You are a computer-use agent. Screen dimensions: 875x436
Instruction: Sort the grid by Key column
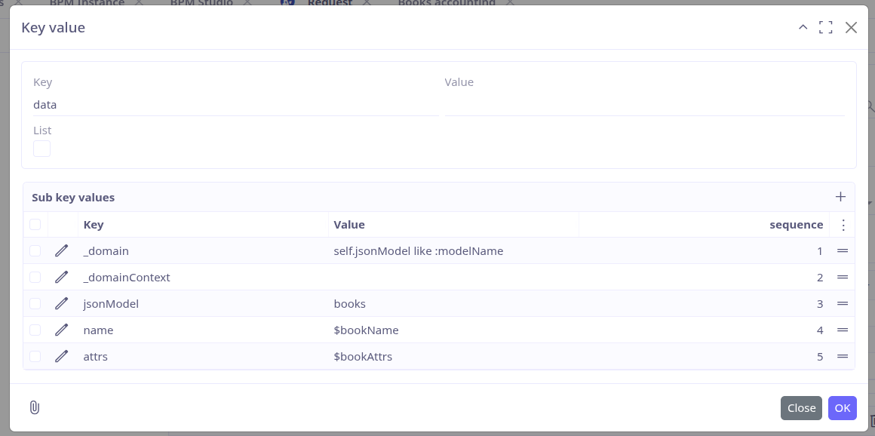[x=94, y=225]
